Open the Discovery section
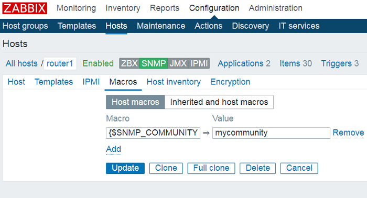 (250, 26)
